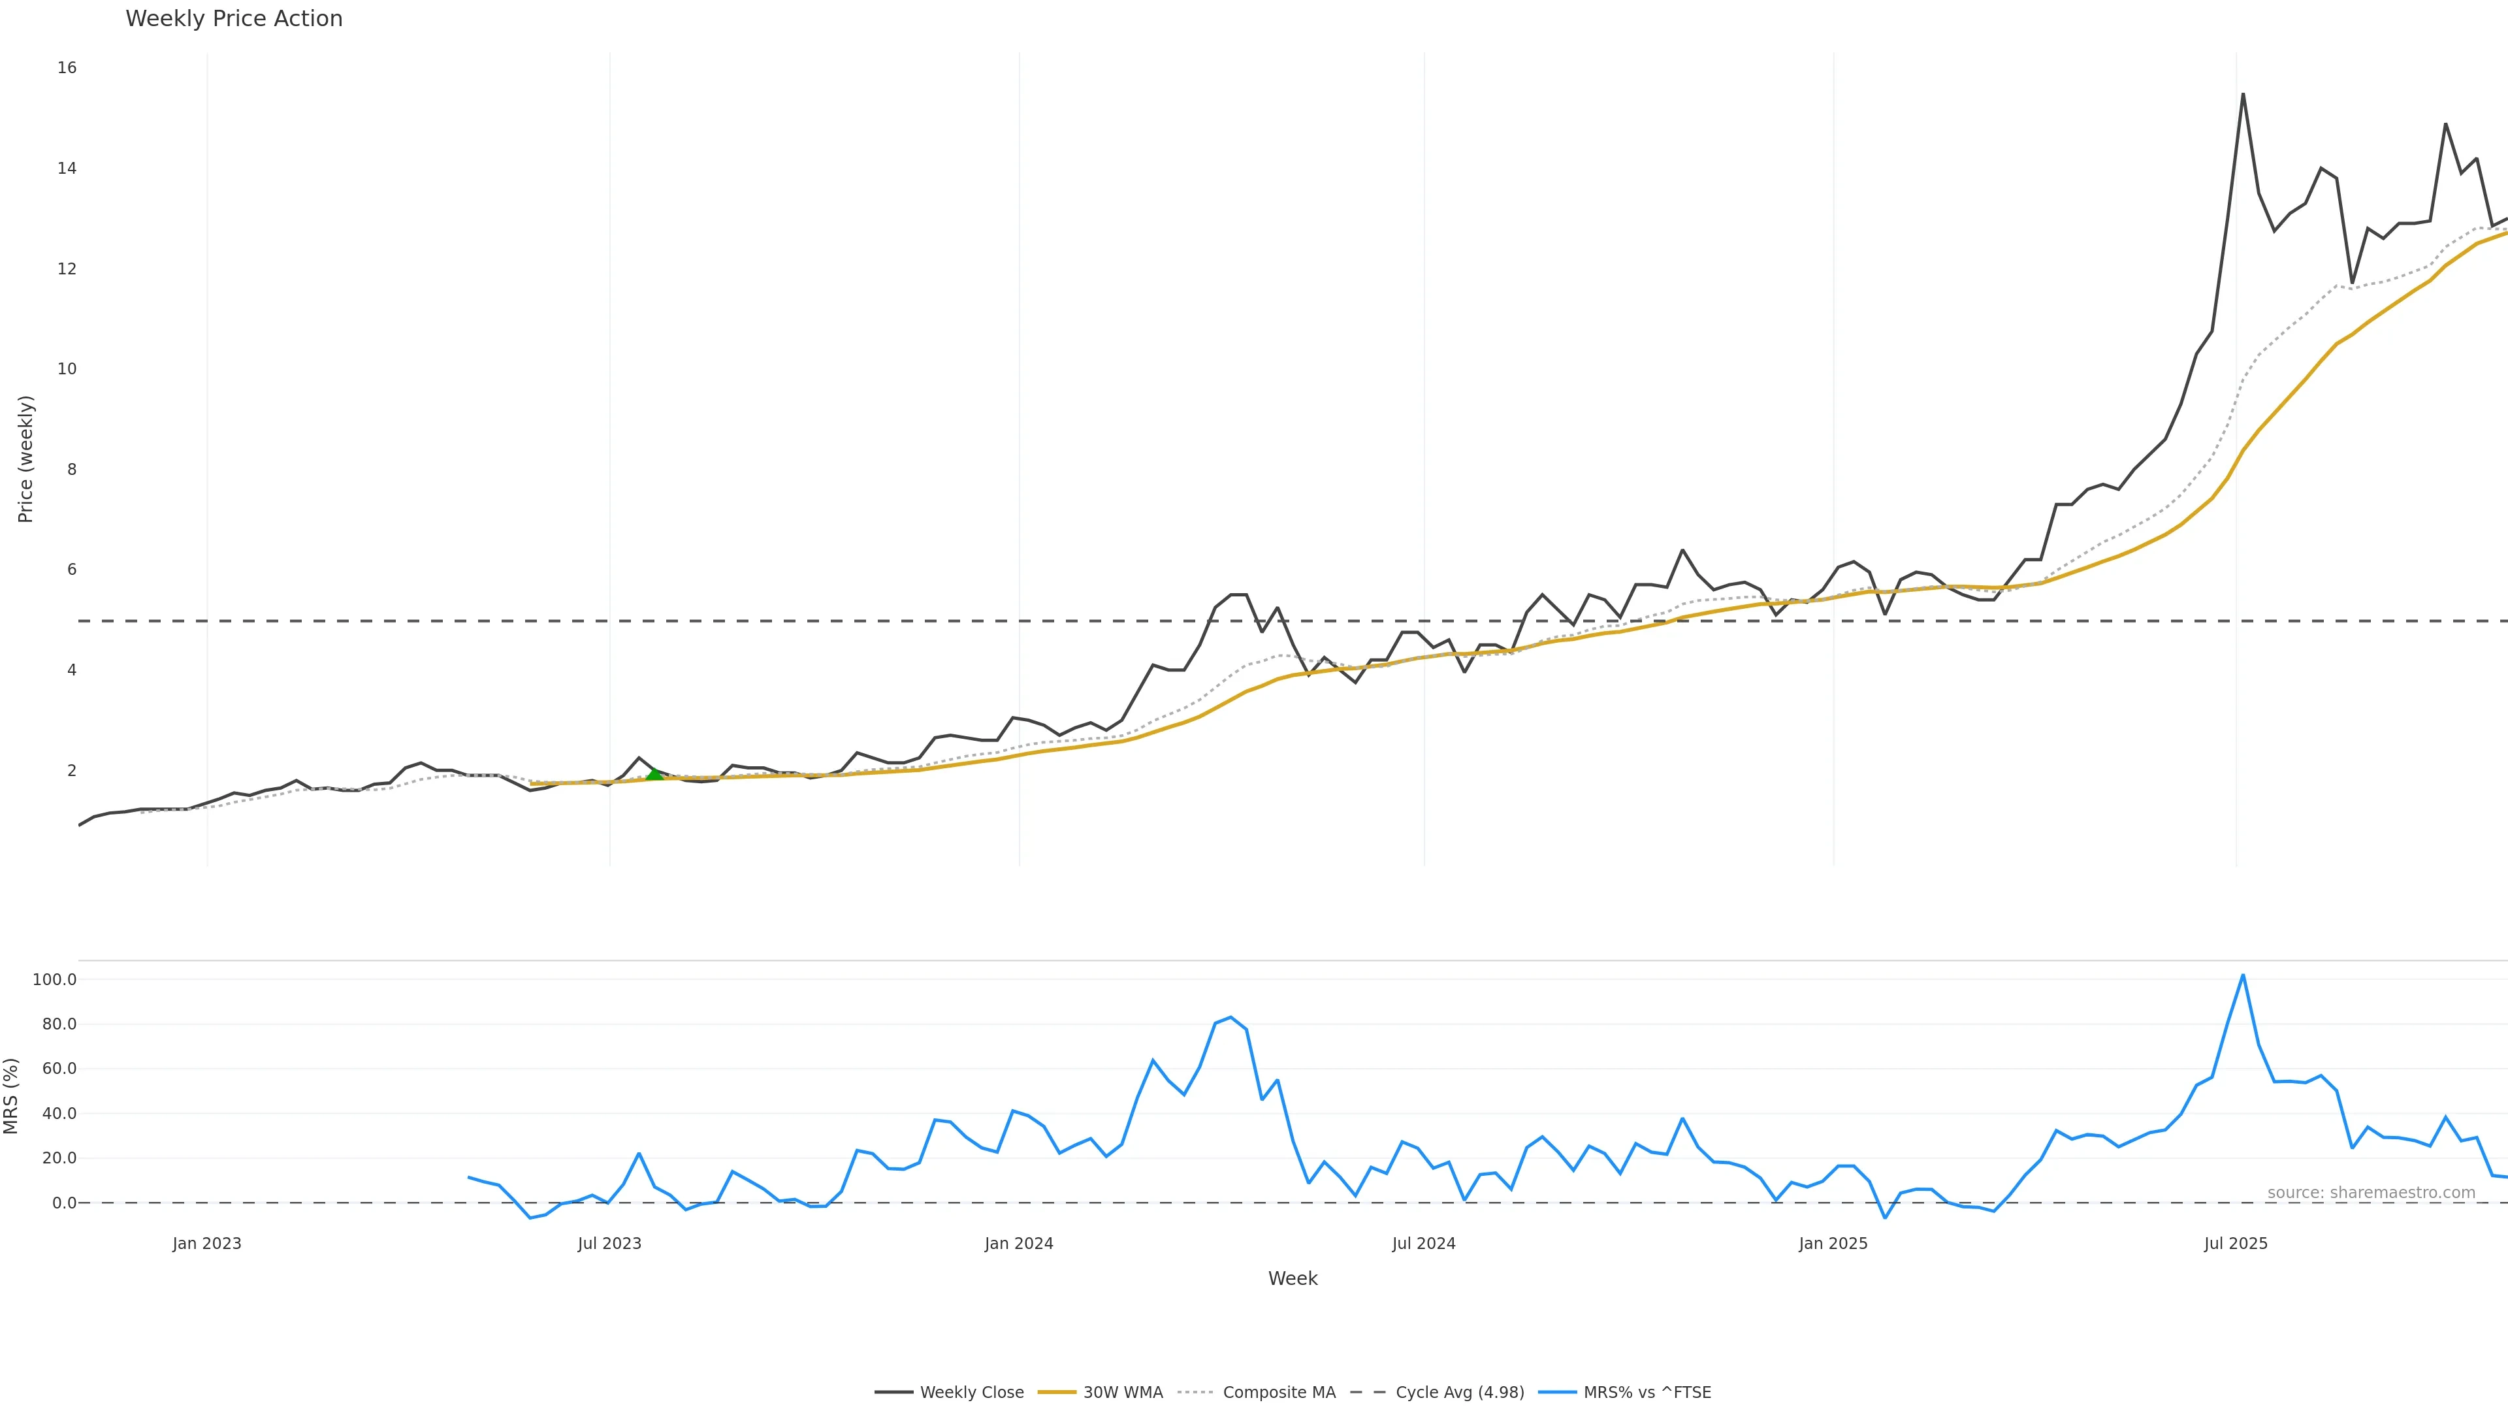Click the Jan 2023 x-axis label
The height and width of the screenshot is (1411, 2508).
coord(206,1244)
